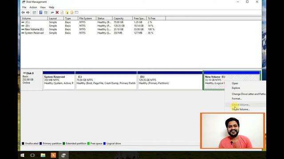Click the blue Logical drive legend swatch
This screenshot has width=284, height=159.
tap(104, 144)
